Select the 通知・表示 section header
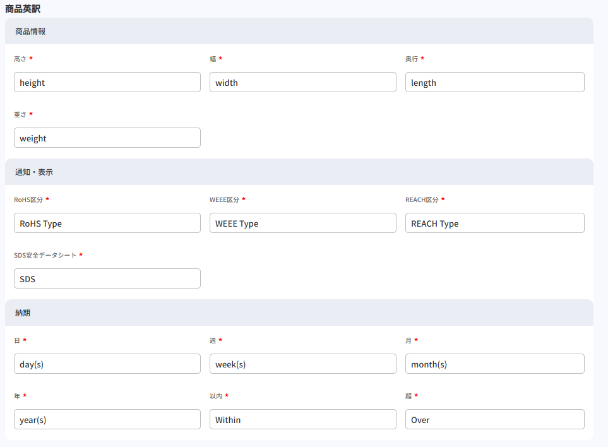This screenshot has width=608, height=447. pos(34,172)
